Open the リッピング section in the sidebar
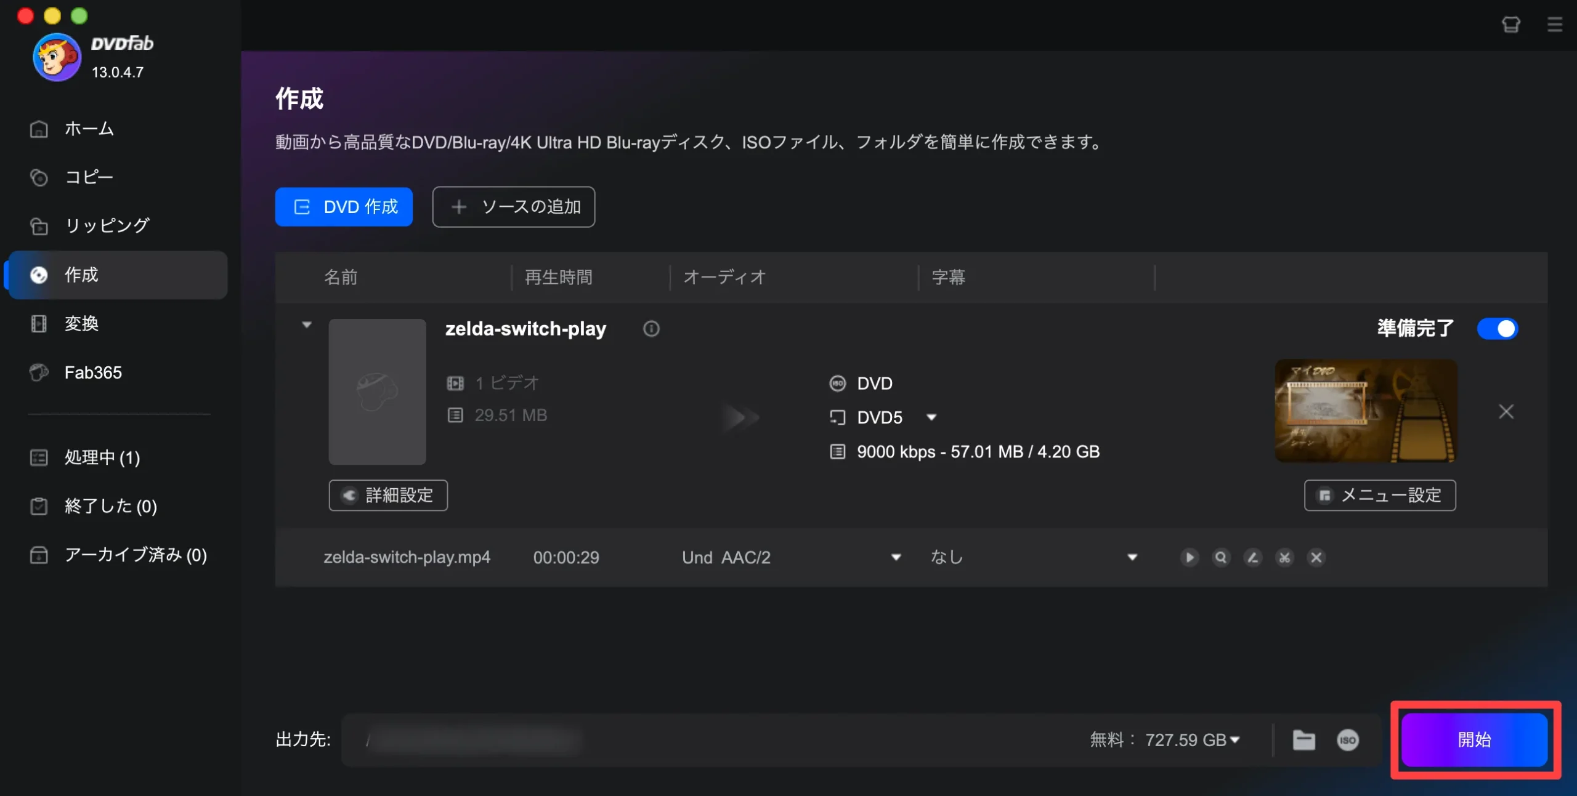Screen dimensions: 1577x796 (x=107, y=226)
